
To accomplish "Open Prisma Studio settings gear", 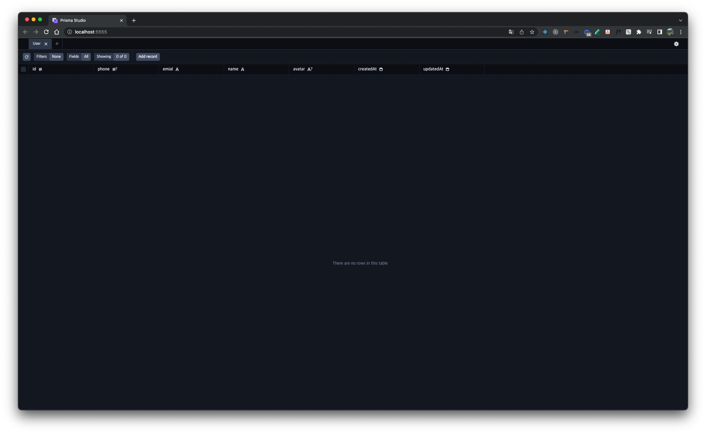I will (676, 44).
